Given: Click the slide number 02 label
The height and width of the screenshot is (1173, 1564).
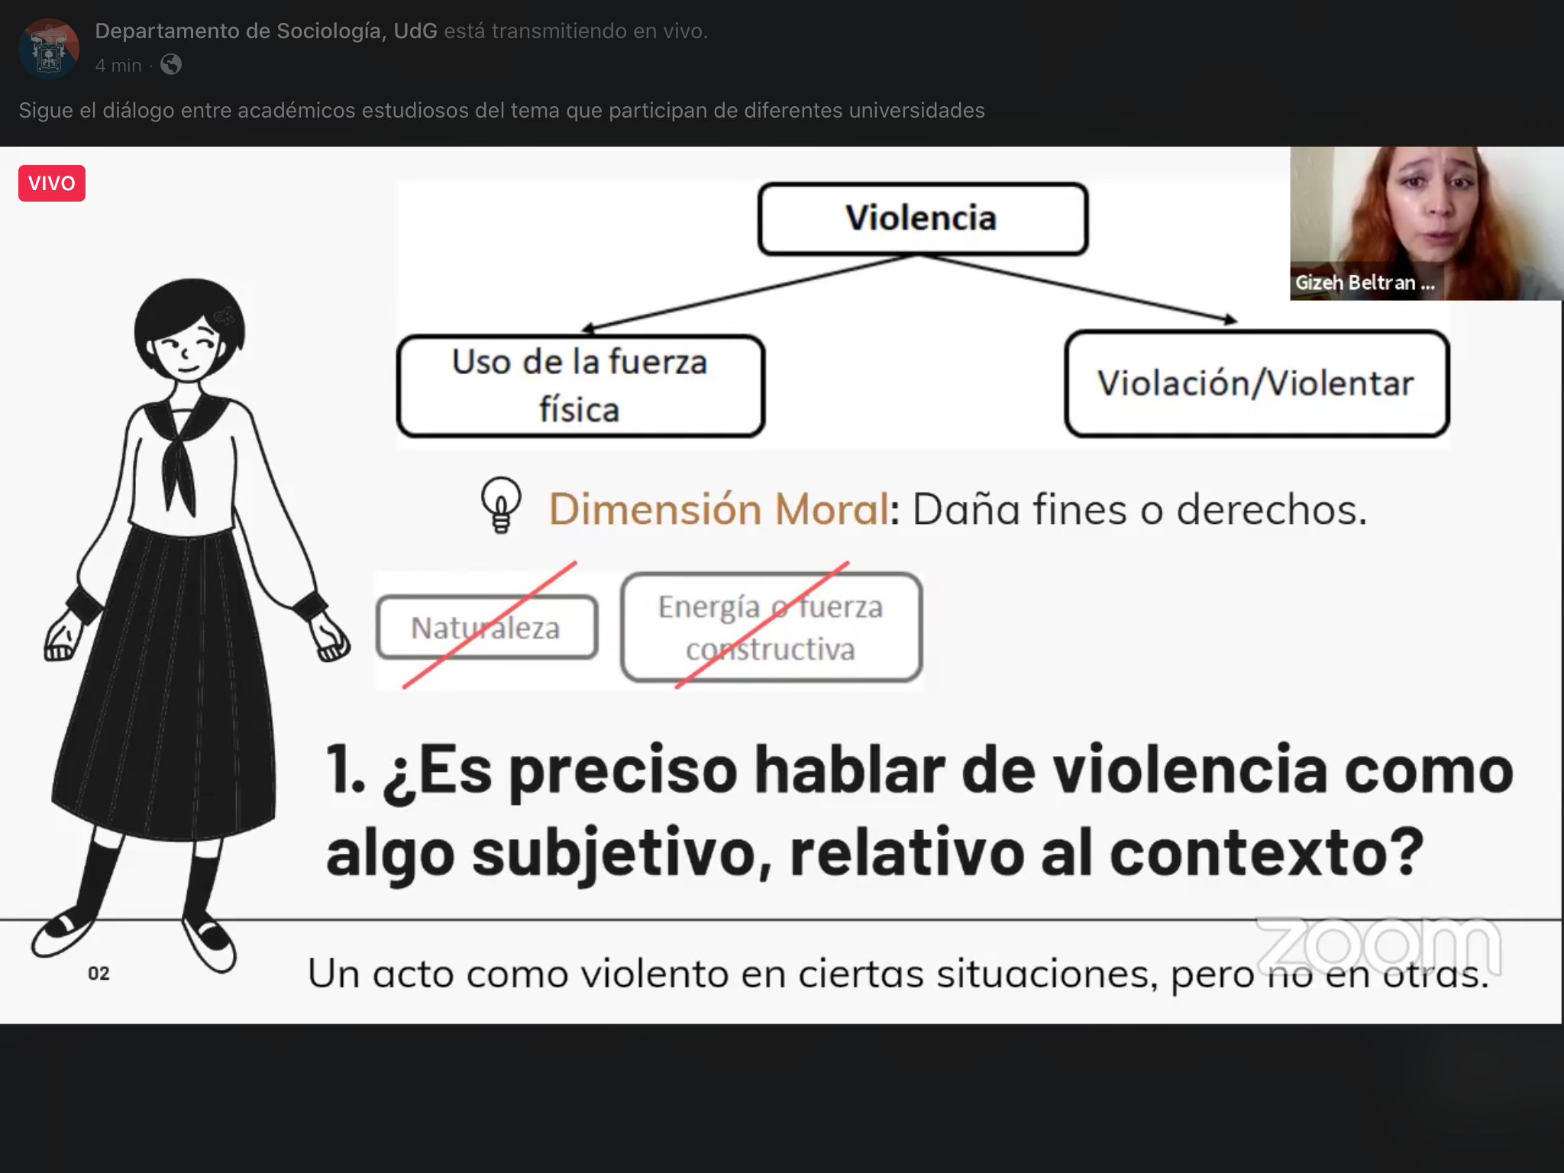Looking at the screenshot, I should (x=99, y=974).
